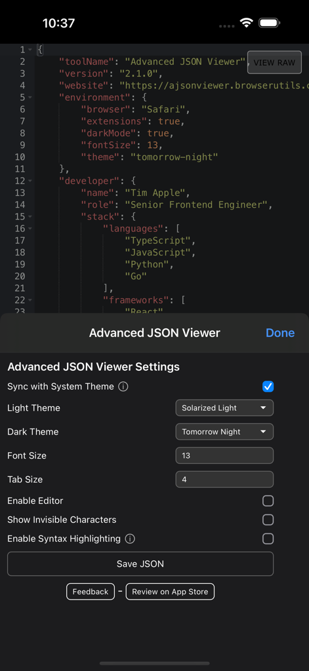Click the Light Theme label
This screenshot has height=671, width=309.
(34, 408)
